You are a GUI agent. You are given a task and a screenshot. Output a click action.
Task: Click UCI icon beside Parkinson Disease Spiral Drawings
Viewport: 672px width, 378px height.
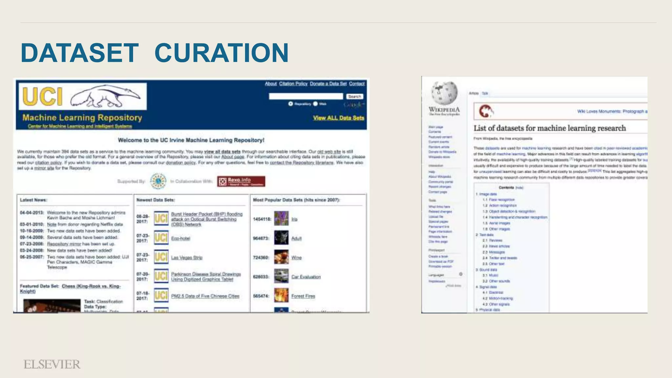tap(161, 276)
